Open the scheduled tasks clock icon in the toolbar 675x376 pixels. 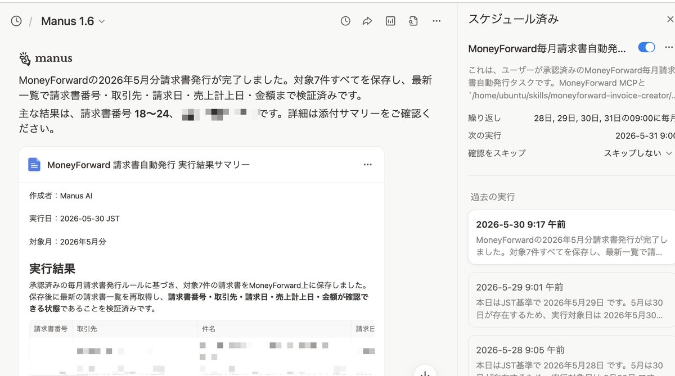(345, 21)
